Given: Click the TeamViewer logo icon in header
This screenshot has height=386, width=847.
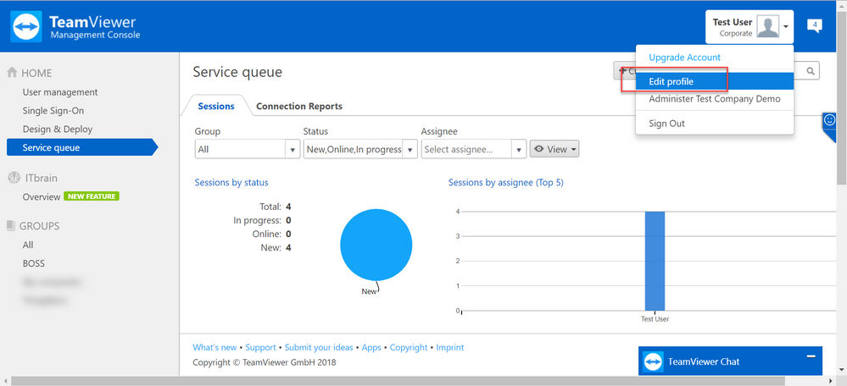Looking at the screenshot, I should 26,26.
